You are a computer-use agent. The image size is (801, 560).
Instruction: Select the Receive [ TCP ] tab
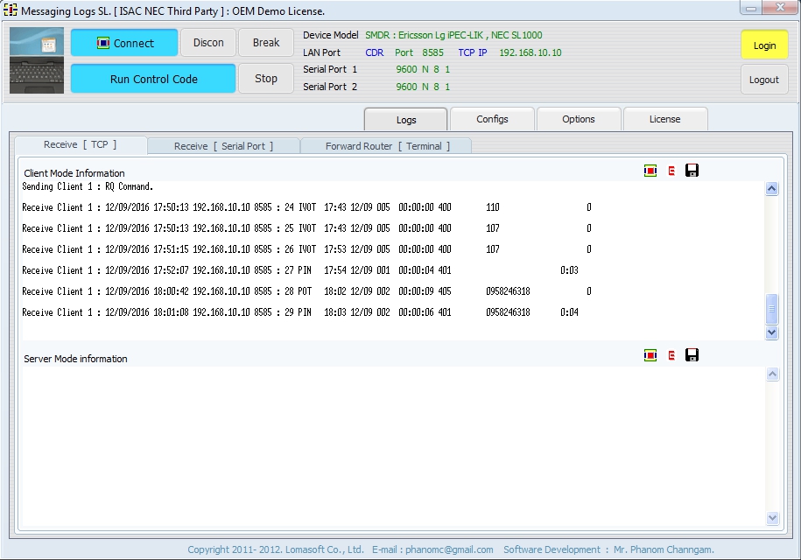click(x=81, y=145)
